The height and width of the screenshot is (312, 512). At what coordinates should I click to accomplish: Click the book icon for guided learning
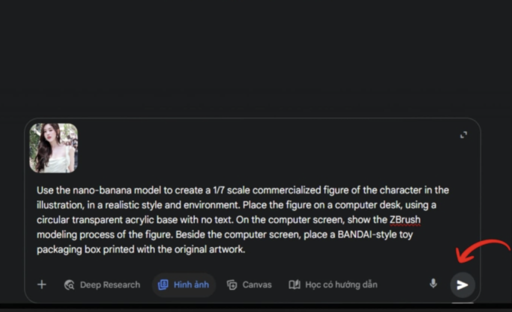pyautogui.click(x=294, y=285)
